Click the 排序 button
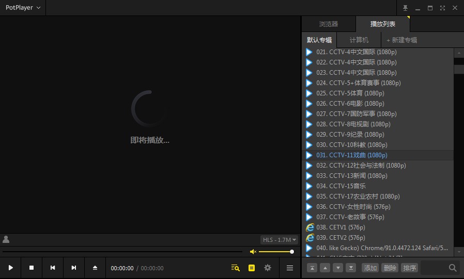 (x=410, y=268)
